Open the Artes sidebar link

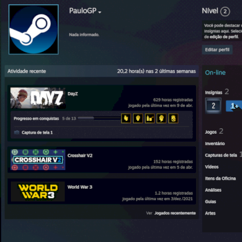point(210,213)
